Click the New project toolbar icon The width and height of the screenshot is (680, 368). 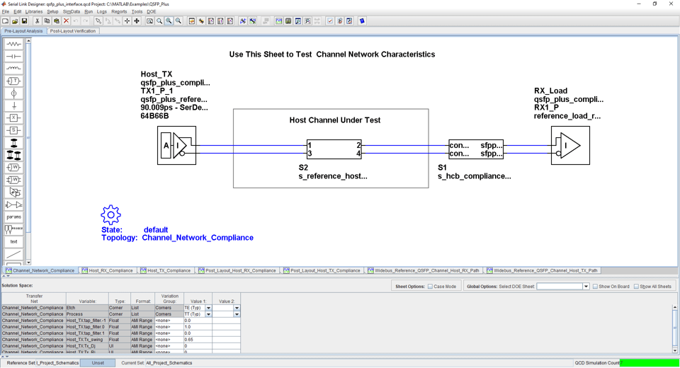(x=5, y=21)
